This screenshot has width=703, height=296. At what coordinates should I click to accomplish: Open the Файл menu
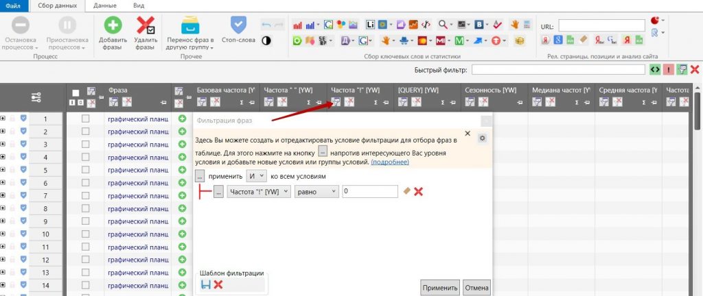click(x=13, y=5)
